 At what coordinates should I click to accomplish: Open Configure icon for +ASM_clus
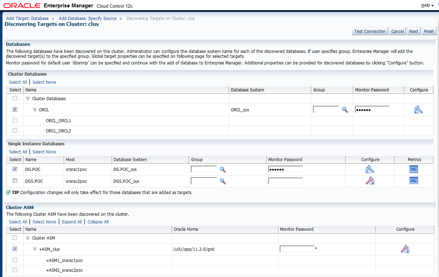point(405,249)
